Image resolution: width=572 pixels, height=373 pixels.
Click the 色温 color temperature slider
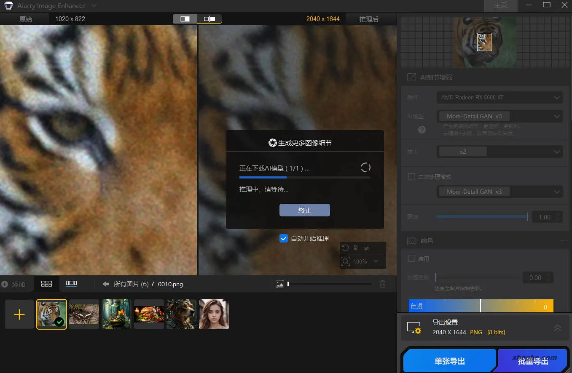pyautogui.click(x=481, y=306)
